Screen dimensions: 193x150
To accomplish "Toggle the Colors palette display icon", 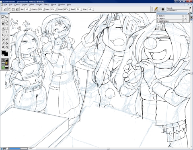I will coord(183,16).
